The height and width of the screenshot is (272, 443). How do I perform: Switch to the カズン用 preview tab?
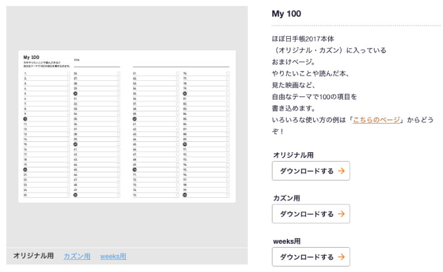tap(76, 256)
